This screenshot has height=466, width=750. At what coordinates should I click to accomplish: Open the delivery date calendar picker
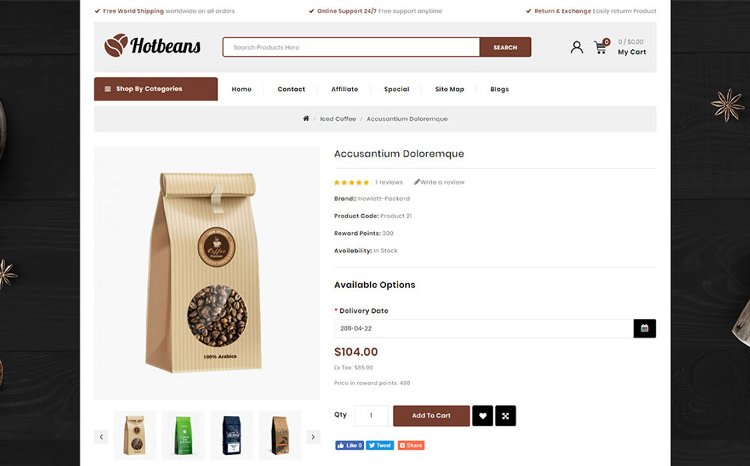point(645,328)
